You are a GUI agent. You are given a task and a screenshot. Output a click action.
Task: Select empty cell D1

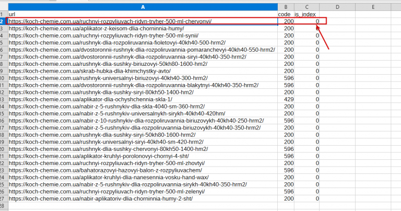337,14
